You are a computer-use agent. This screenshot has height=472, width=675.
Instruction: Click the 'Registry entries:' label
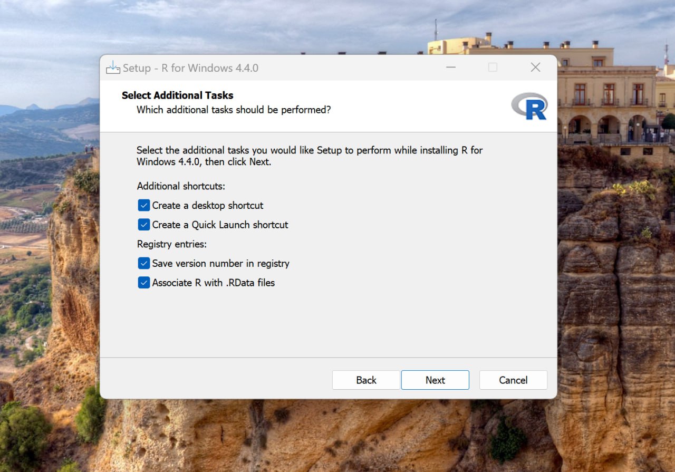172,244
